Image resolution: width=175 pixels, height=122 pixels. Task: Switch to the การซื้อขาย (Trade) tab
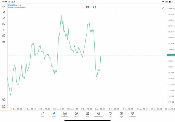click(x=65, y=115)
